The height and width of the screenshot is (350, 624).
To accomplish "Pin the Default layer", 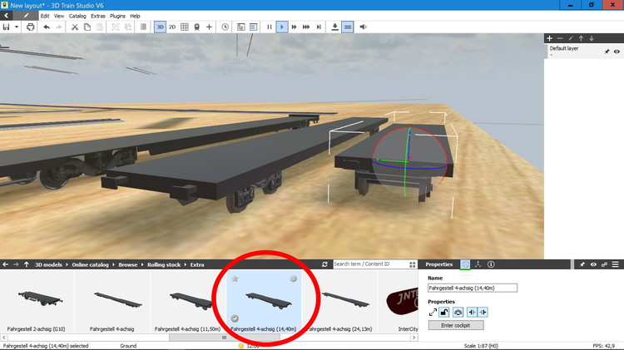I will click(x=607, y=52).
